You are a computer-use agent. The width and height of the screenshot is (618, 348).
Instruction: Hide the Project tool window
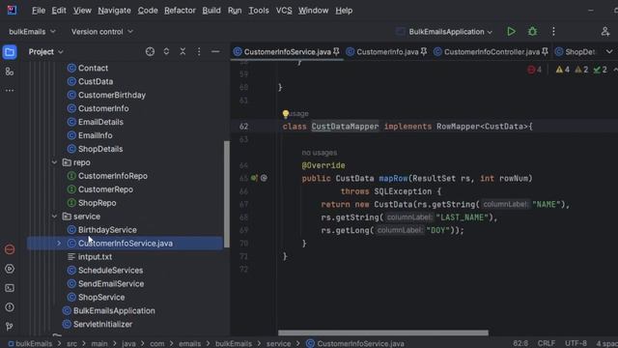coord(215,51)
